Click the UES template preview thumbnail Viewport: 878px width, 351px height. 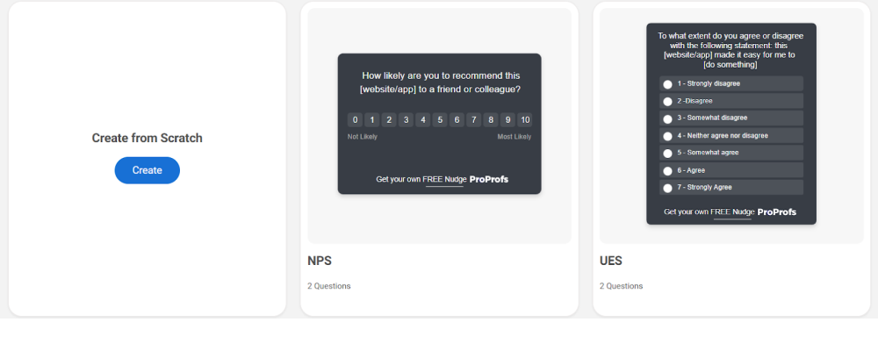[x=731, y=126]
